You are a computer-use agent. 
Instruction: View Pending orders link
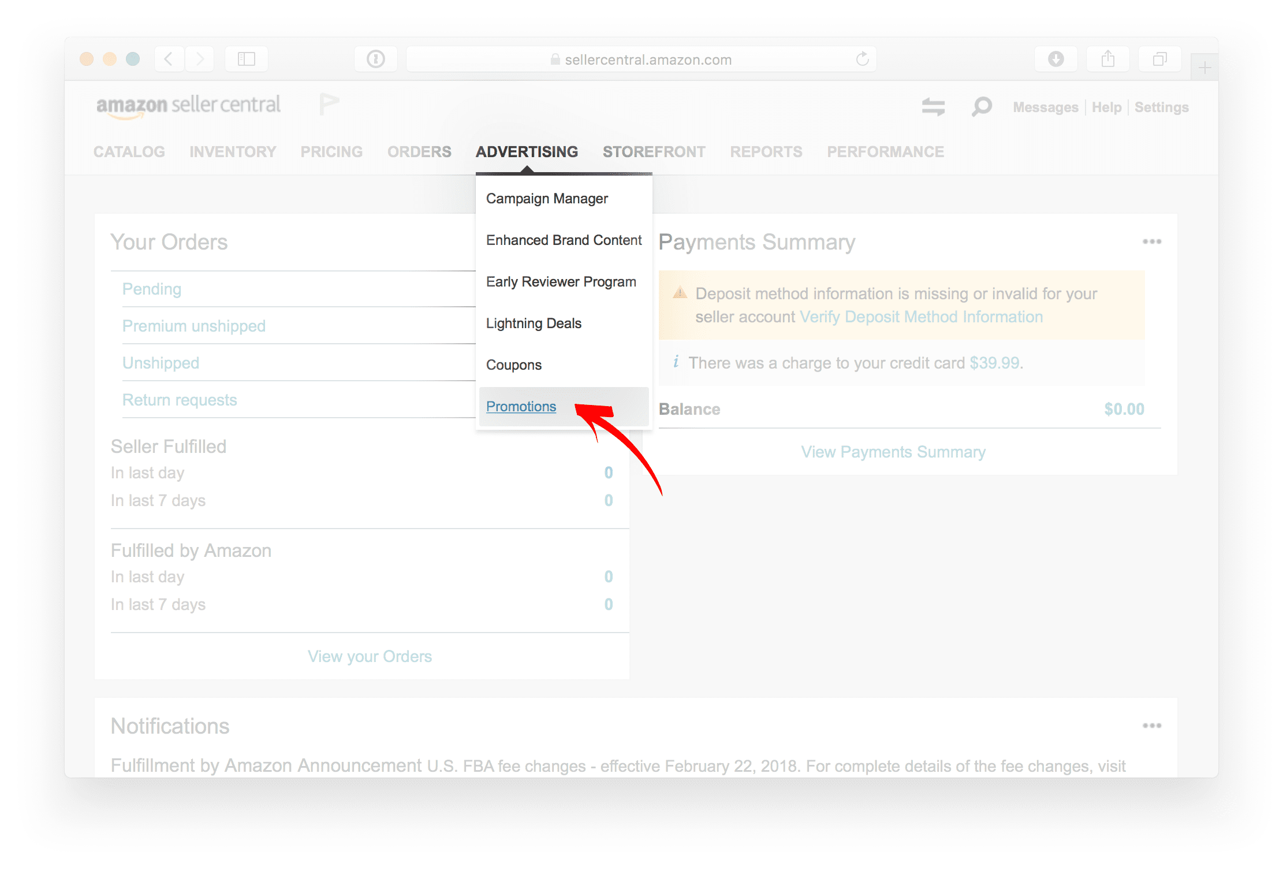click(x=152, y=289)
